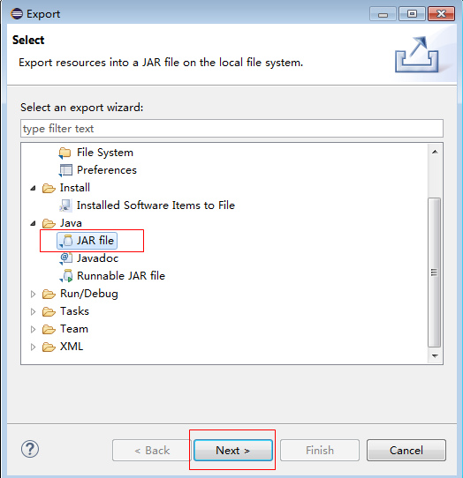Click the Runnable JAR file icon
The image size is (463, 478).
tap(66, 276)
